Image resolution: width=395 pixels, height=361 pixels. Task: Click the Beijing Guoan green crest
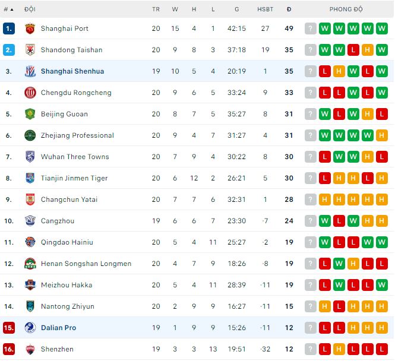(30, 114)
